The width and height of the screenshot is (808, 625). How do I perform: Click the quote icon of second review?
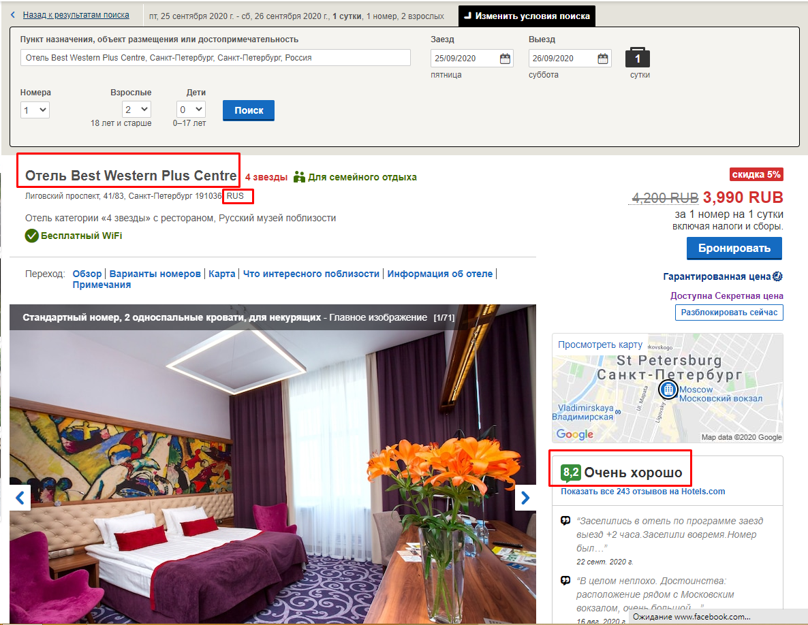565,580
